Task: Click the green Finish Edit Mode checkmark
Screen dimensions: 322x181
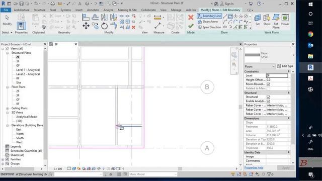Action: click(191, 26)
